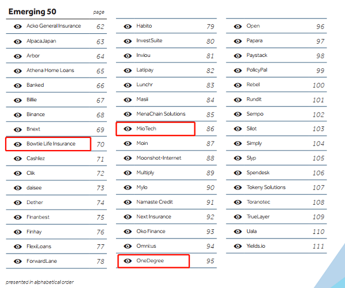Click the eye icon next to Binance
Screen dimensions: 345x288
click(x=17, y=114)
